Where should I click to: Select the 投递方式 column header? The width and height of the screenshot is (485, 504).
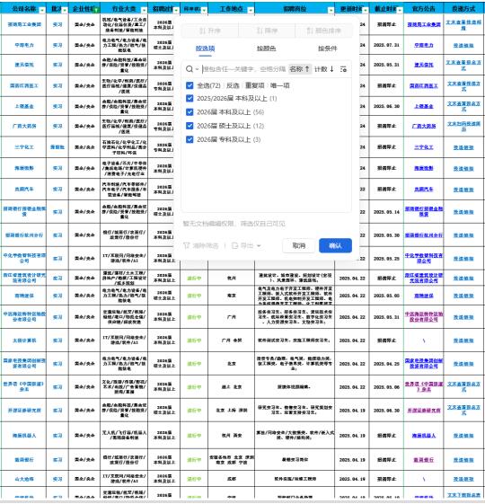point(463,9)
